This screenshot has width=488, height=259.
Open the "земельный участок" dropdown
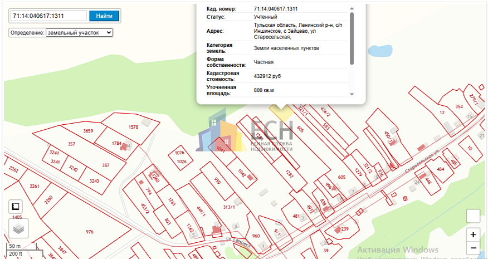tap(79, 33)
